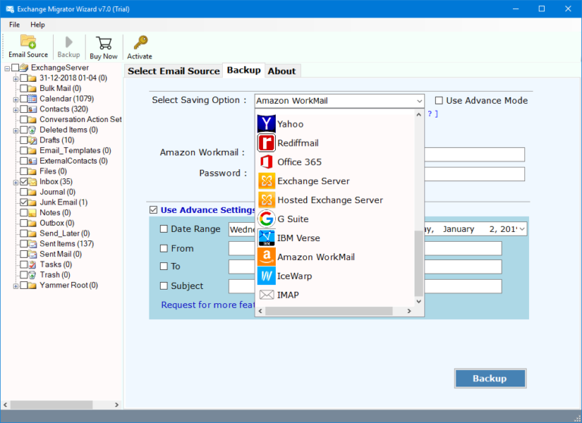582x423 pixels.
Task: Click the [?] help link
Action: pos(433,114)
